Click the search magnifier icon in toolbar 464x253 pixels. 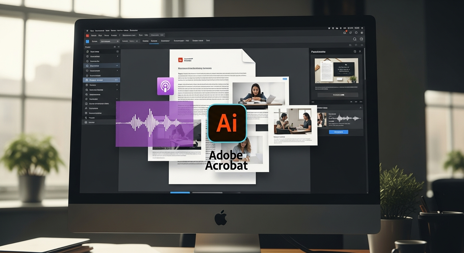[x=355, y=39]
